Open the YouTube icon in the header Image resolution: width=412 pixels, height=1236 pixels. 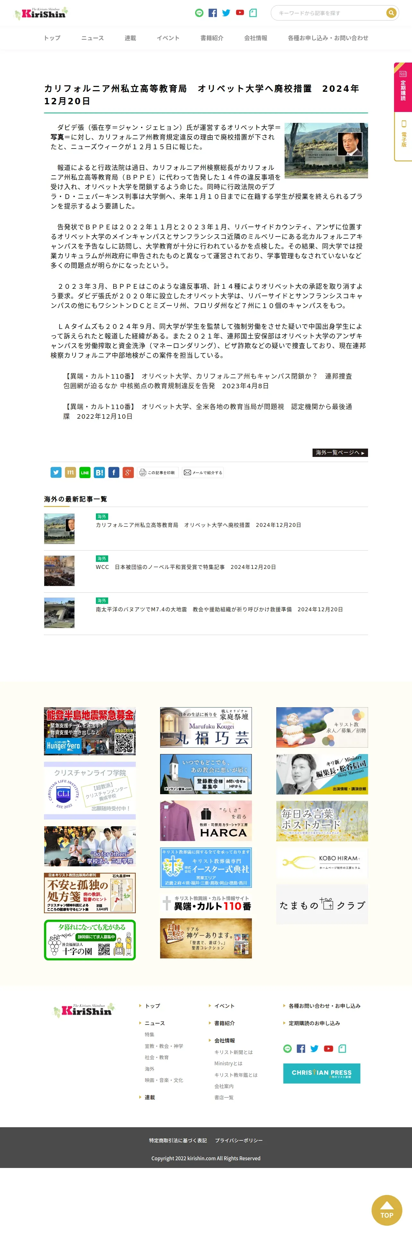click(240, 13)
